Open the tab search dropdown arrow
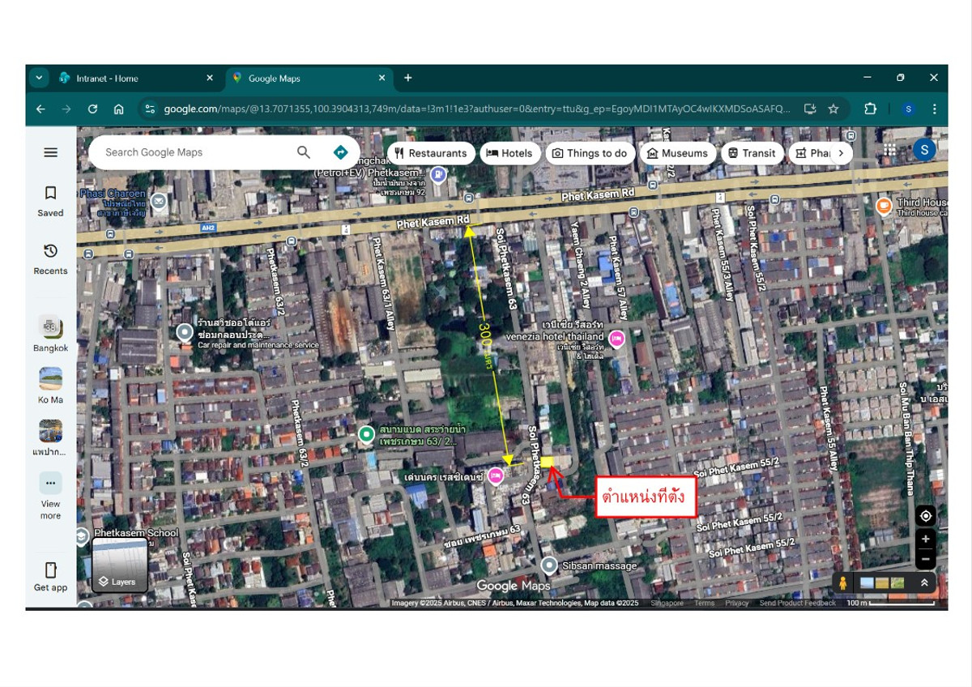 [x=39, y=78]
